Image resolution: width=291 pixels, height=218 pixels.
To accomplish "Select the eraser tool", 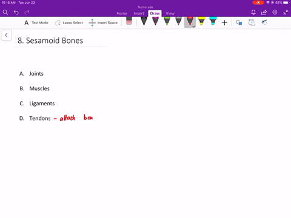I will [x=129, y=21].
